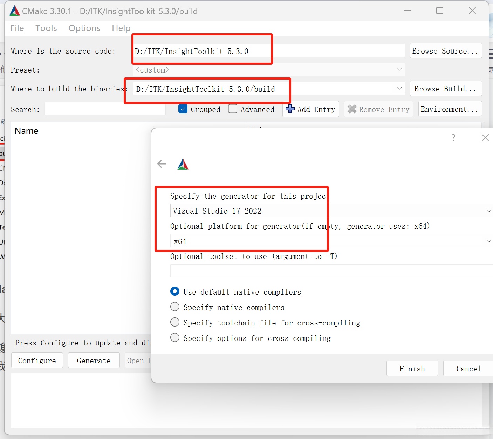Expand the build binaries path dropdown
This screenshot has height=439, width=493.
[x=399, y=89]
